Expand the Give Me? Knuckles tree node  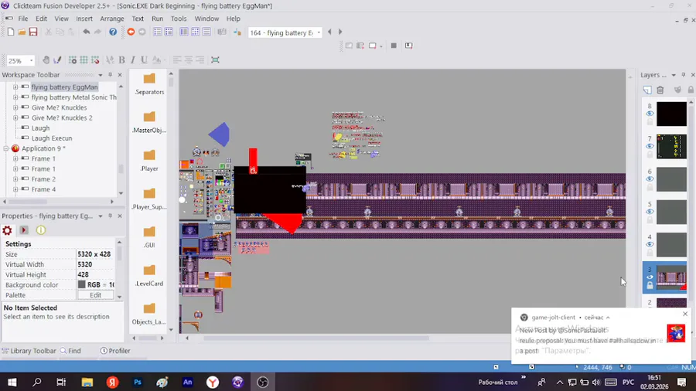[15, 107]
